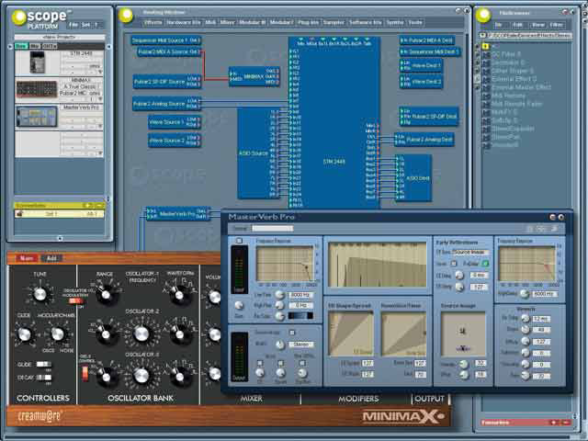The height and width of the screenshot is (441, 588).
Task: Open the External Master Effect folder in File Browser
Action: (x=521, y=87)
